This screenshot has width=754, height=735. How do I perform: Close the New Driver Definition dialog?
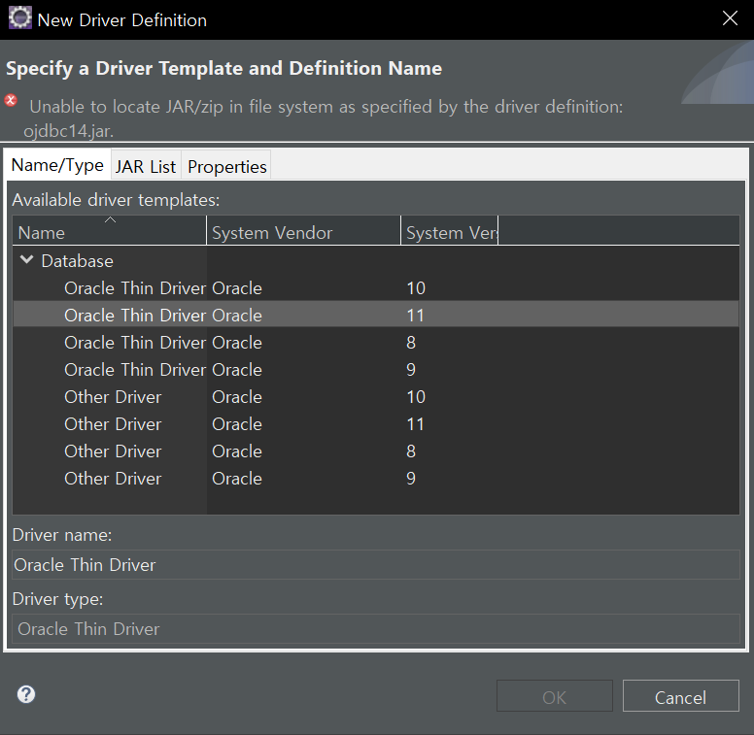click(x=730, y=18)
